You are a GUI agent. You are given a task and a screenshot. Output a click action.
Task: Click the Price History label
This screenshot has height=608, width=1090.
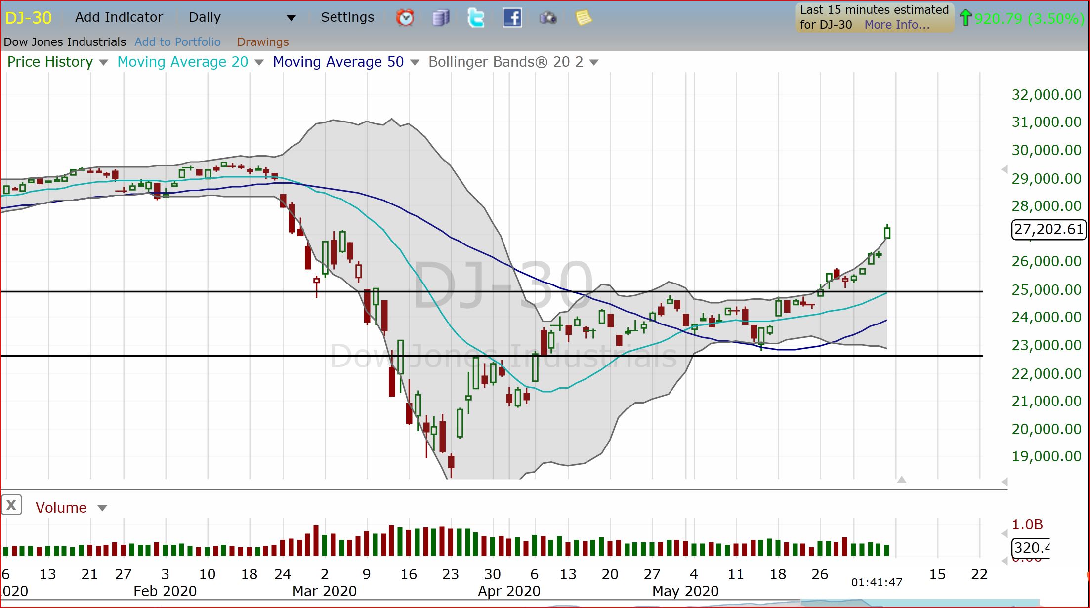50,62
